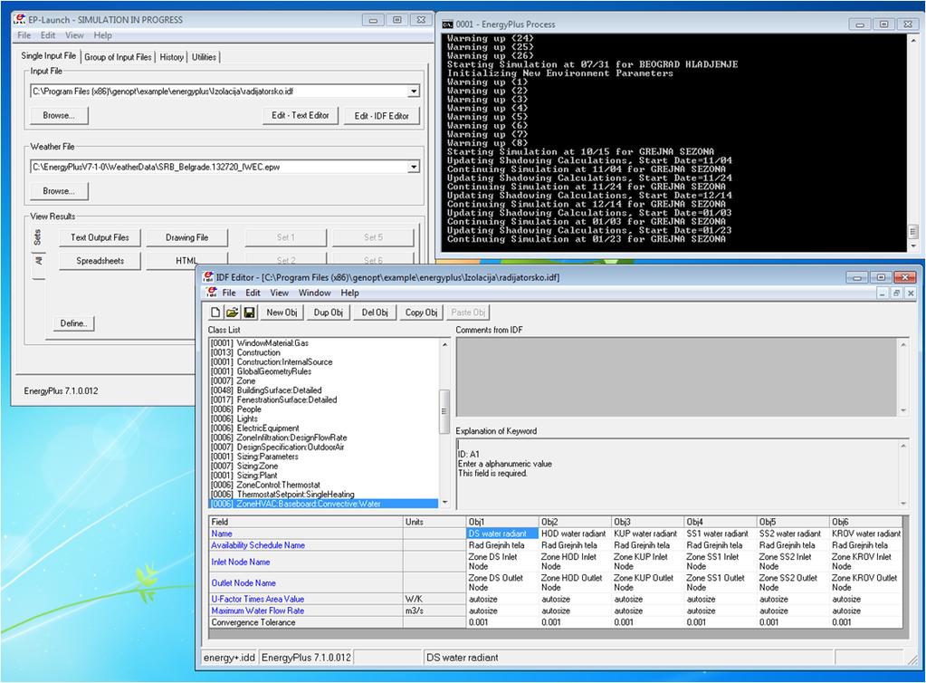
Task: Click the New Obj button
Action: [x=282, y=313]
